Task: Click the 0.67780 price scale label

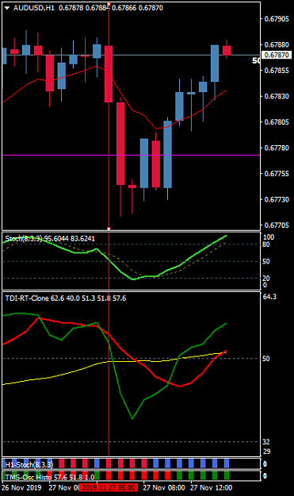Action: coord(277,148)
